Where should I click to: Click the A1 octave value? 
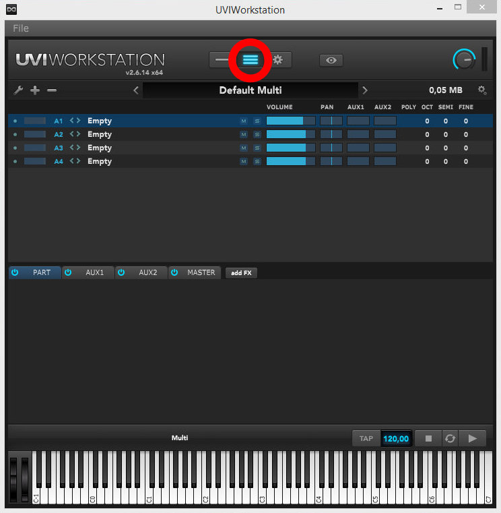[427, 121]
